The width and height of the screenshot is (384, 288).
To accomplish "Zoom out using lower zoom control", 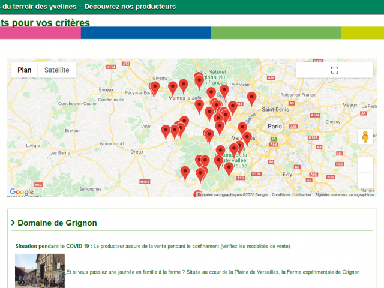I will 365,180.
